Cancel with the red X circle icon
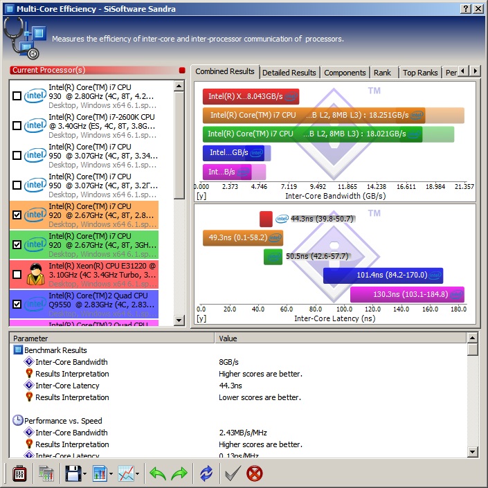This screenshot has width=488, height=488. point(254,473)
